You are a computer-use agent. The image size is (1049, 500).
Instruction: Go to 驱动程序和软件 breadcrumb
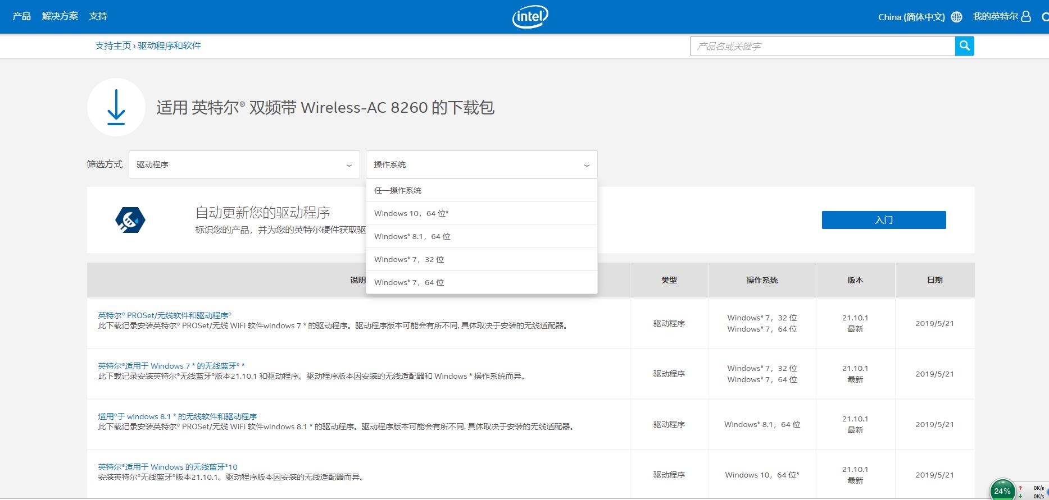pyautogui.click(x=169, y=46)
